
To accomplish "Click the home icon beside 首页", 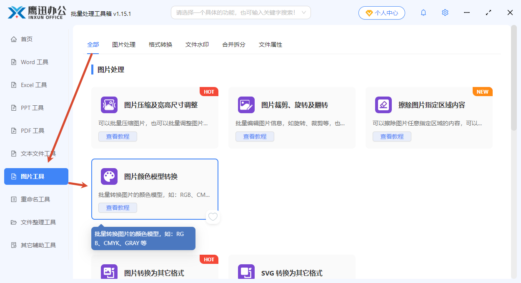I will [x=14, y=39].
